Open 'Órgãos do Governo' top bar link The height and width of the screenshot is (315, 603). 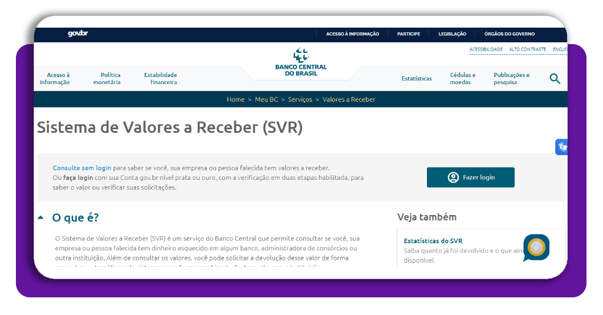click(x=509, y=33)
